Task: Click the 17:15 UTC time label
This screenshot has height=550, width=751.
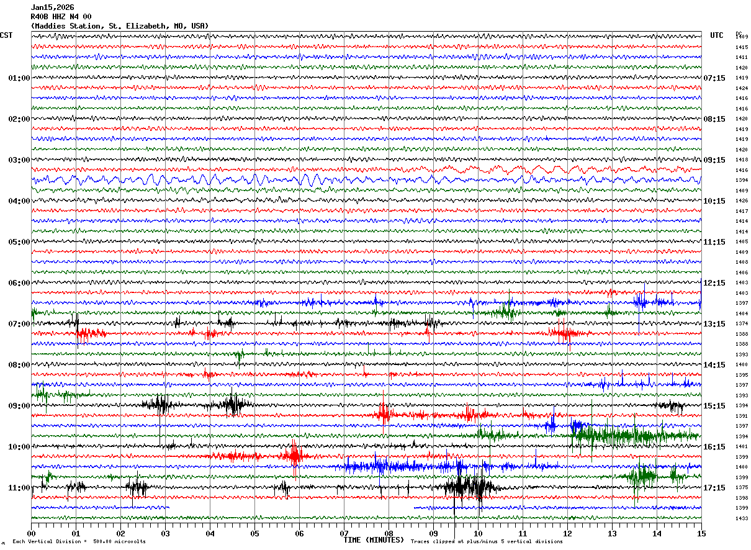Action: point(714,488)
